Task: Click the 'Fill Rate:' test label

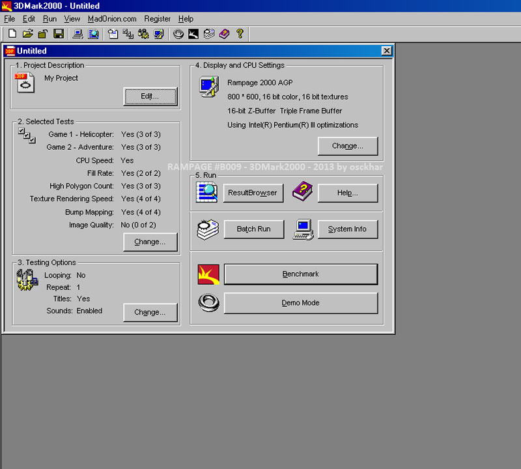Action: tap(100, 173)
